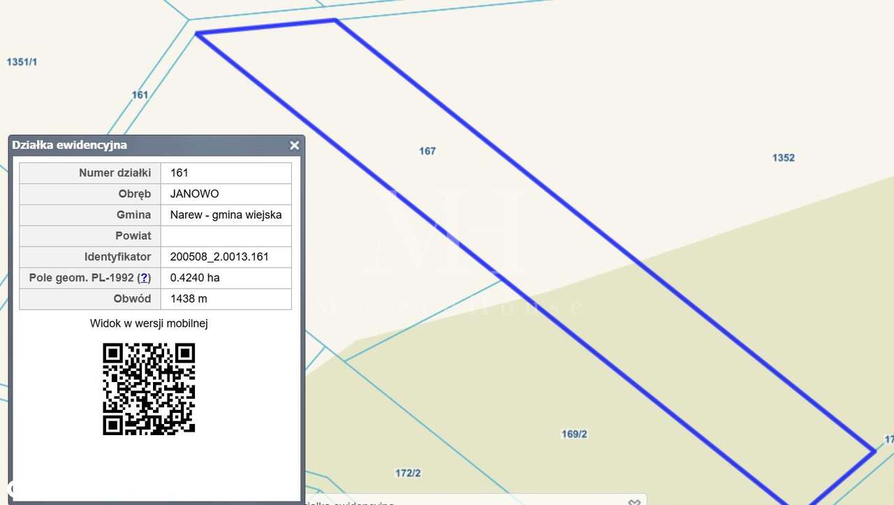This screenshot has height=505, width=894.
Task: Select the perimeter value 1438 m
Action: click(189, 298)
